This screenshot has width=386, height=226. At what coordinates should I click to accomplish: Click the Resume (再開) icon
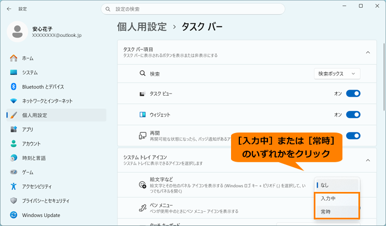point(142,136)
